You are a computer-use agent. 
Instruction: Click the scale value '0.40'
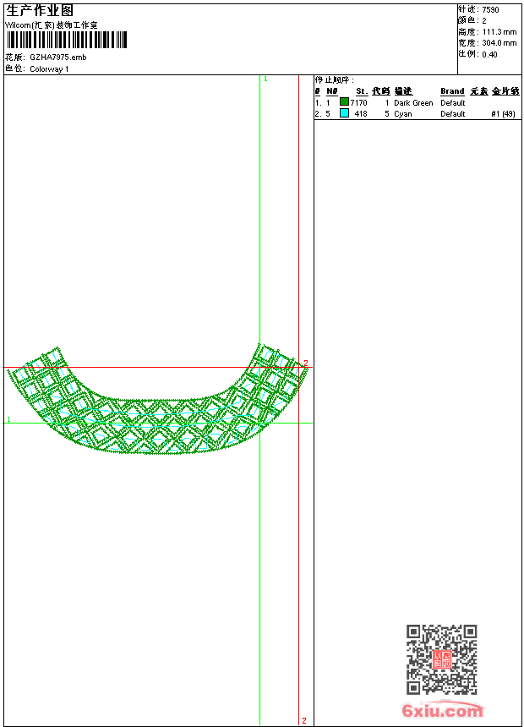(x=489, y=55)
